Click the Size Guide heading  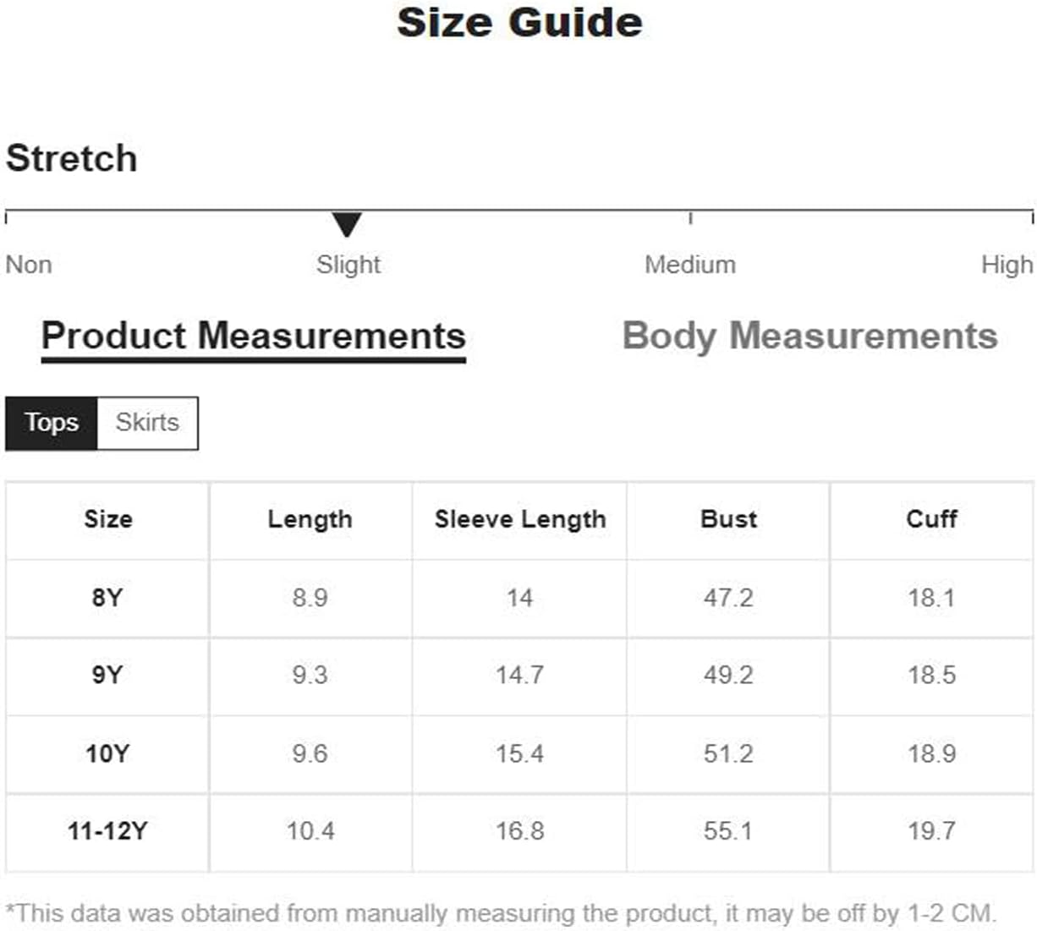[519, 23]
